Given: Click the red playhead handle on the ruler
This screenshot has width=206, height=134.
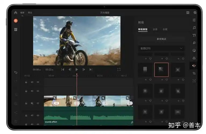Looking at the screenshot, I should [77, 74].
